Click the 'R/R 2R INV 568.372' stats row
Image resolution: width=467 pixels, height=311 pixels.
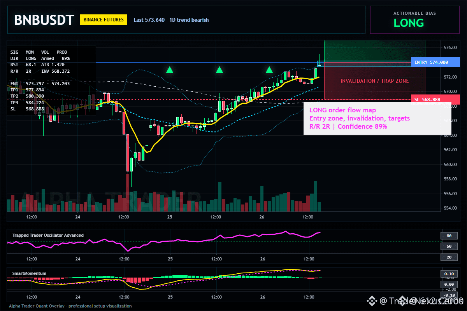point(40,71)
